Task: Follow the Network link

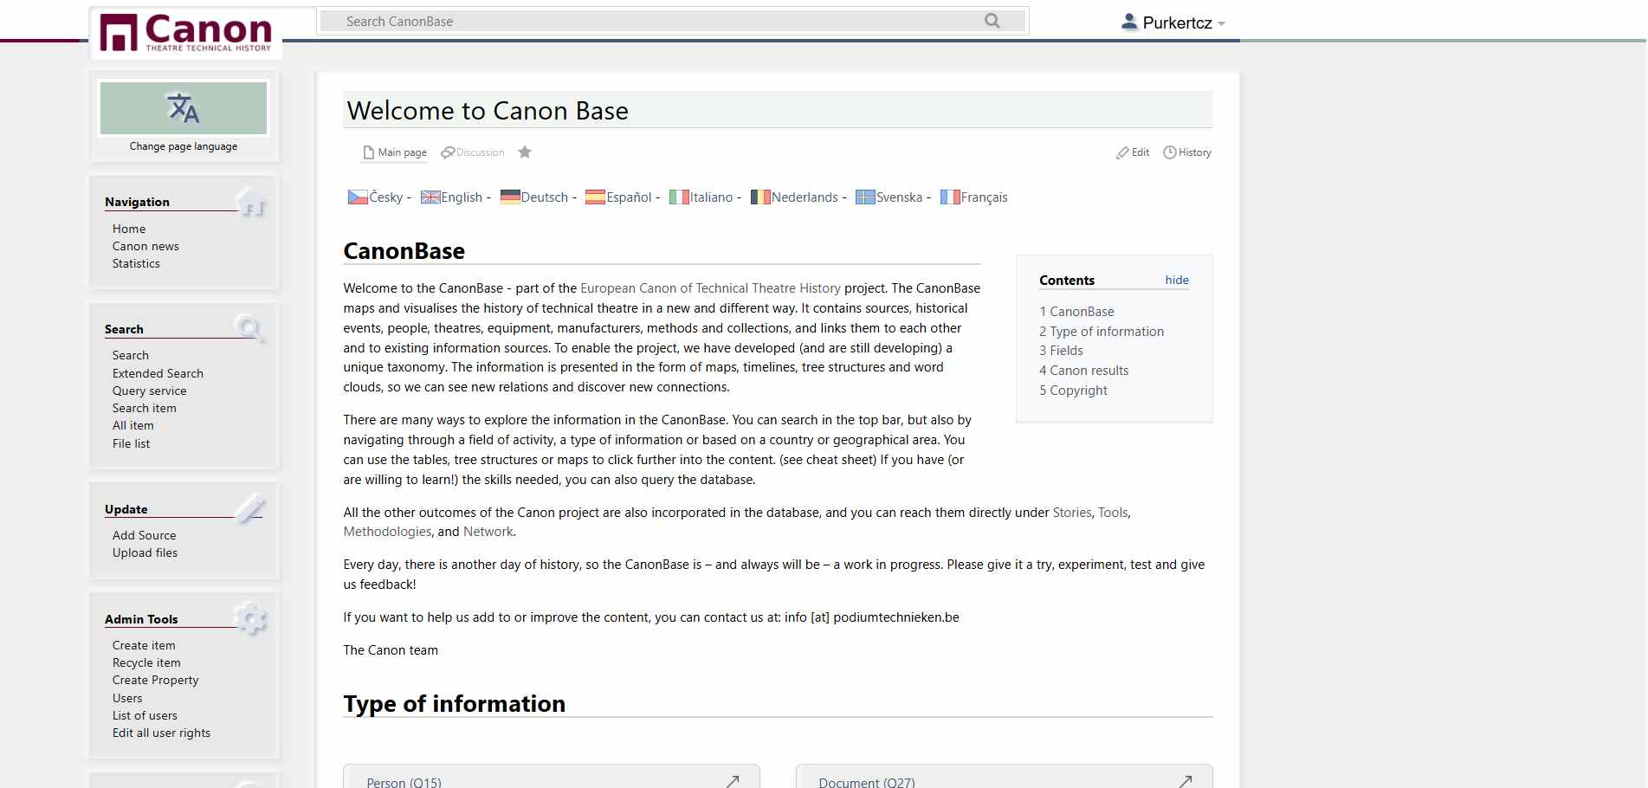Action: point(488,532)
